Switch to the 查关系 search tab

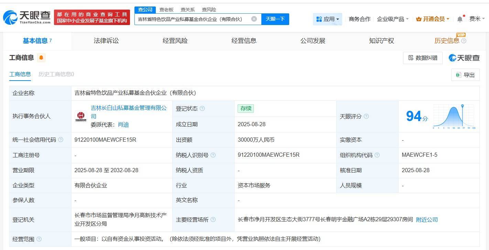188,10
